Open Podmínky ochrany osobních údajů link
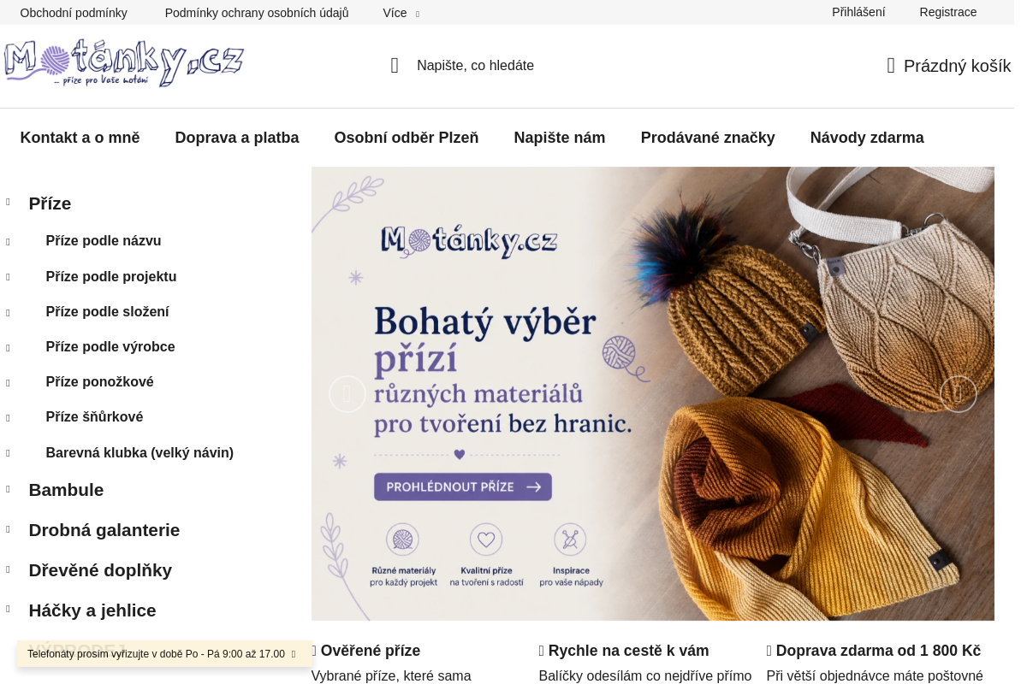Image resolution: width=1027 pixels, height=684 pixels. coord(257,13)
